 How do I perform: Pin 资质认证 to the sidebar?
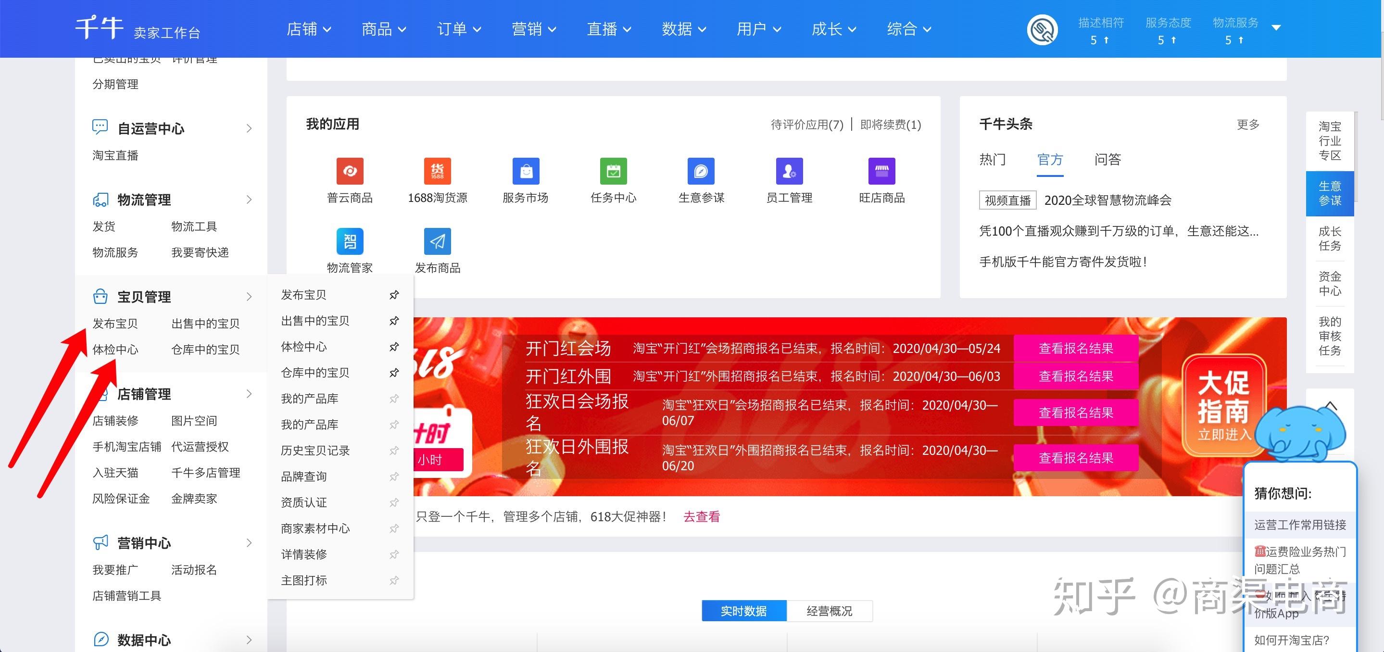[x=394, y=502]
